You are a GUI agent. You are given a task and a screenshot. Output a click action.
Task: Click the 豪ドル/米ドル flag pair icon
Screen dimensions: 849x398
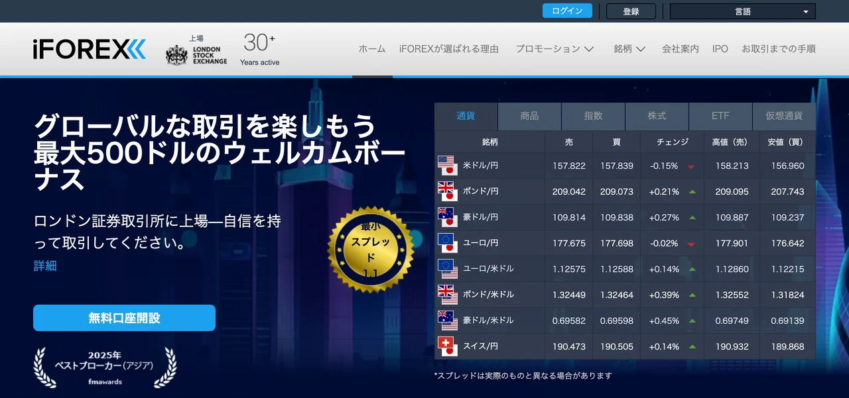(x=448, y=321)
